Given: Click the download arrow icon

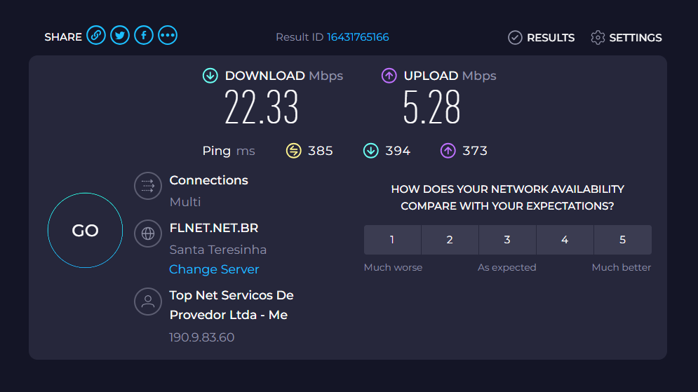Looking at the screenshot, I should [210, 76].
